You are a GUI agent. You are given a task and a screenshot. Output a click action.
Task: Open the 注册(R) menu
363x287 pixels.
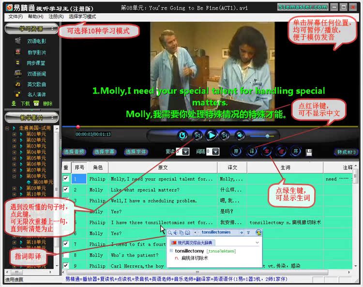click(x=56, y=16)
